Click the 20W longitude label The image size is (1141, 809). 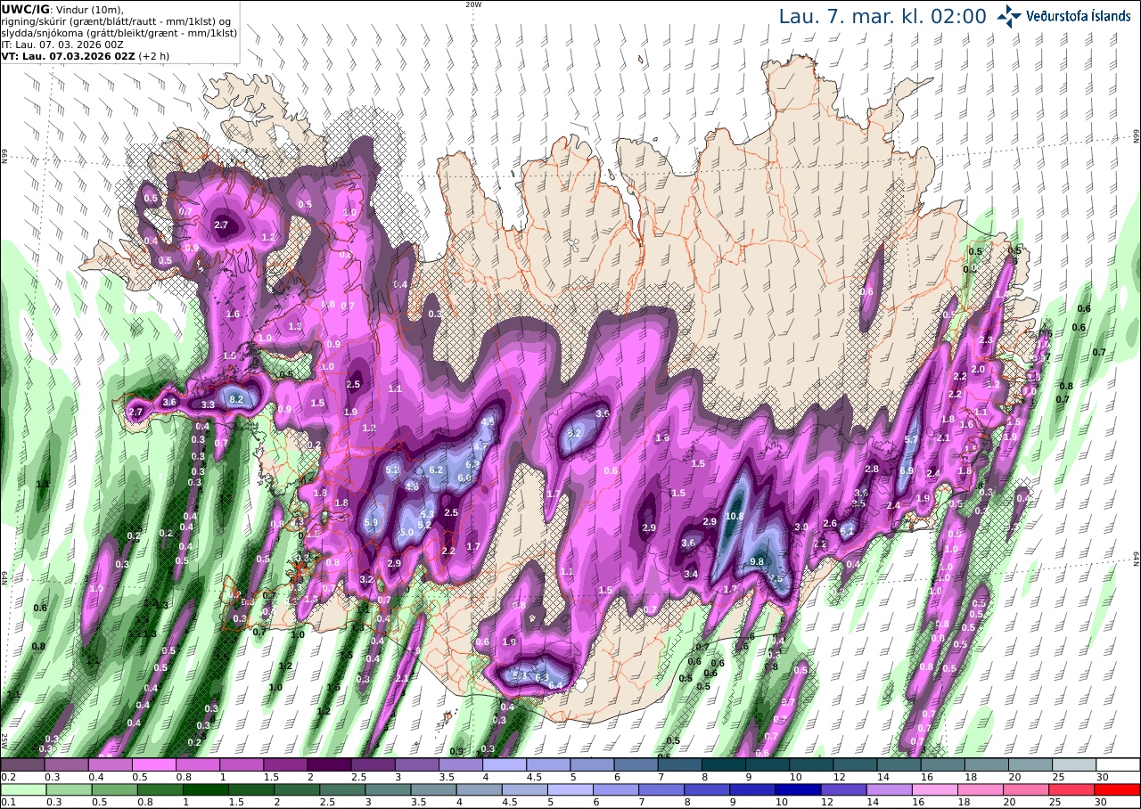pos(473,4)
